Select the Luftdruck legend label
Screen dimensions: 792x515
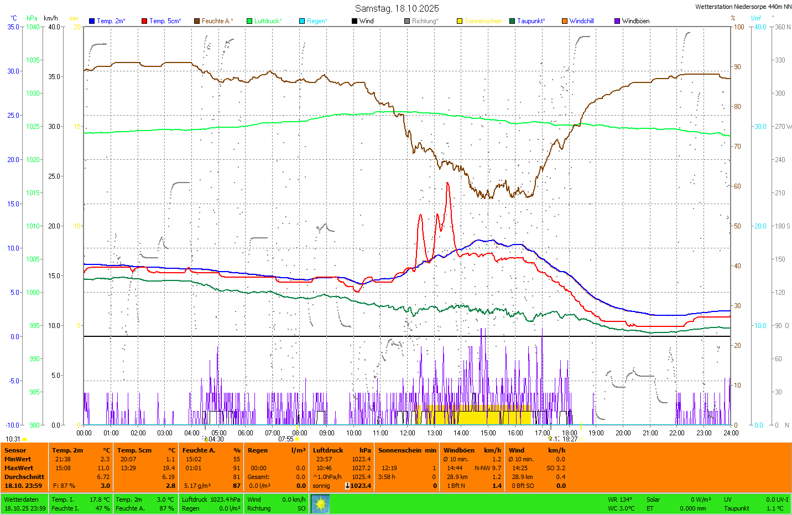tap(268, 21)
